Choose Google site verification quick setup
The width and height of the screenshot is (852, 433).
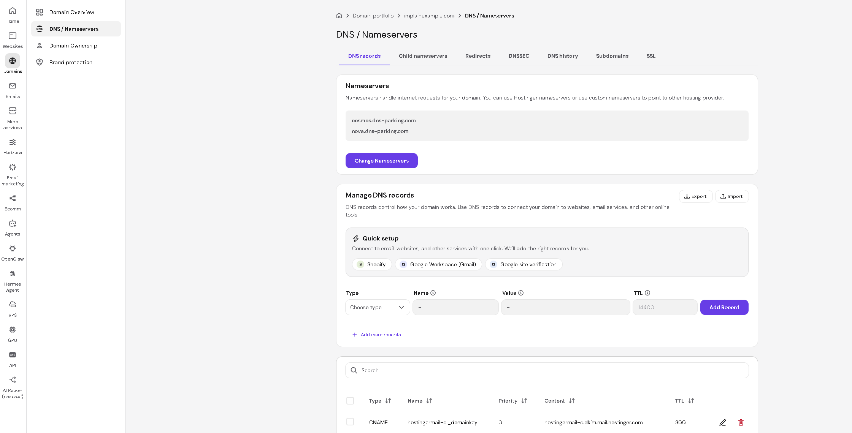tap(524, 264)
